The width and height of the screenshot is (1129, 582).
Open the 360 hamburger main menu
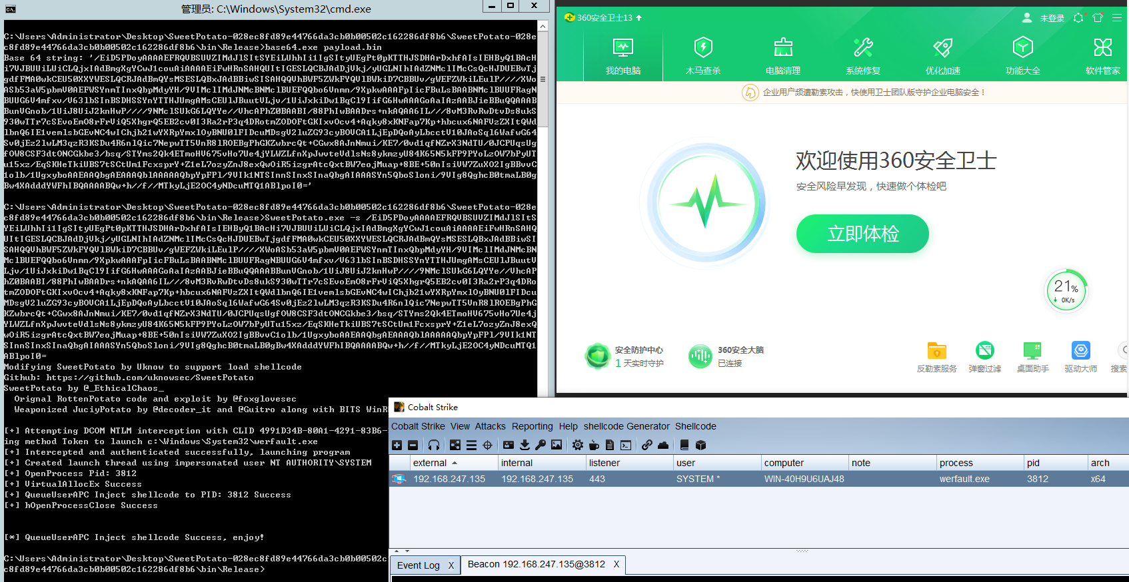(1117, 18)
